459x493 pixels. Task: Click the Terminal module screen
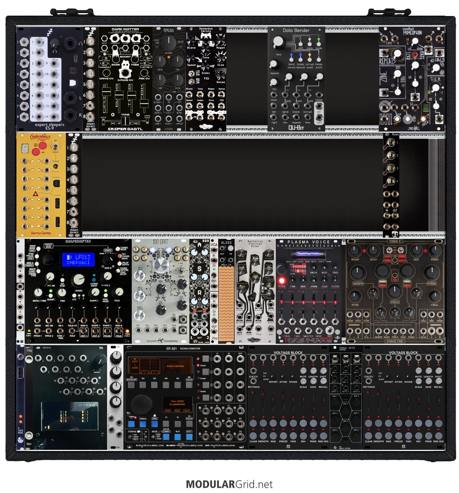pos(70,416)
